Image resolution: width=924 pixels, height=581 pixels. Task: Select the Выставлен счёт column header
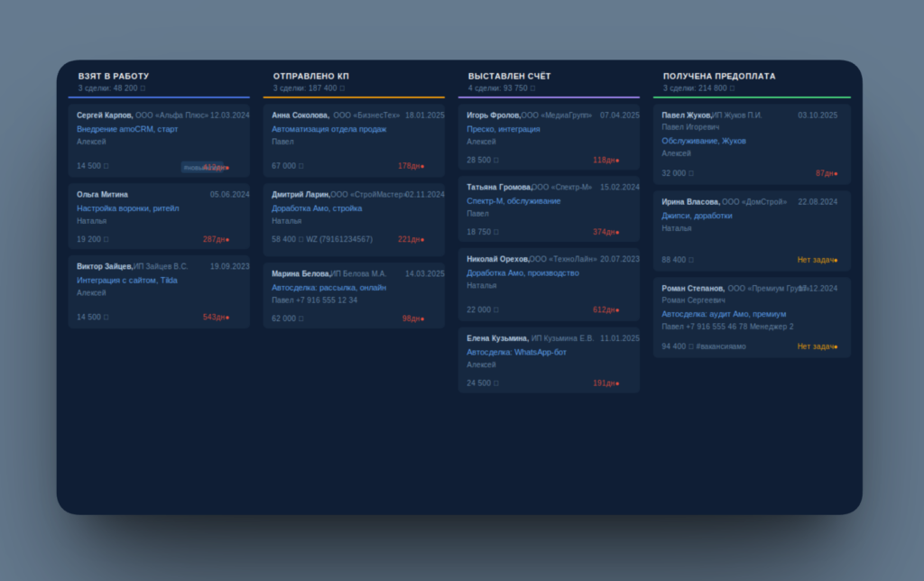[510, 76]
